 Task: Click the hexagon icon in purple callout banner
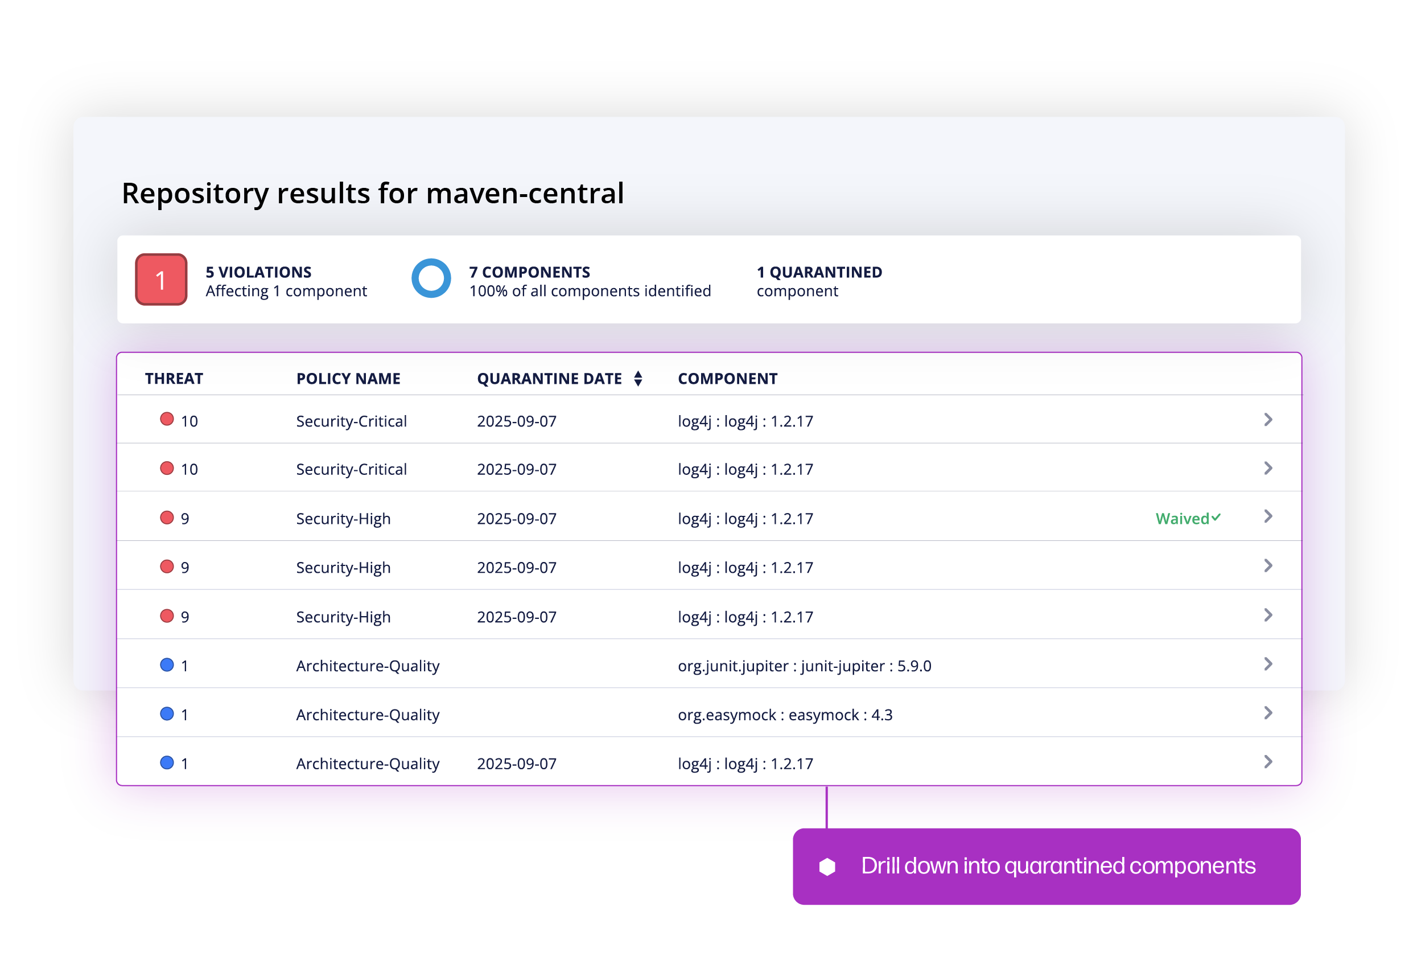828,866
